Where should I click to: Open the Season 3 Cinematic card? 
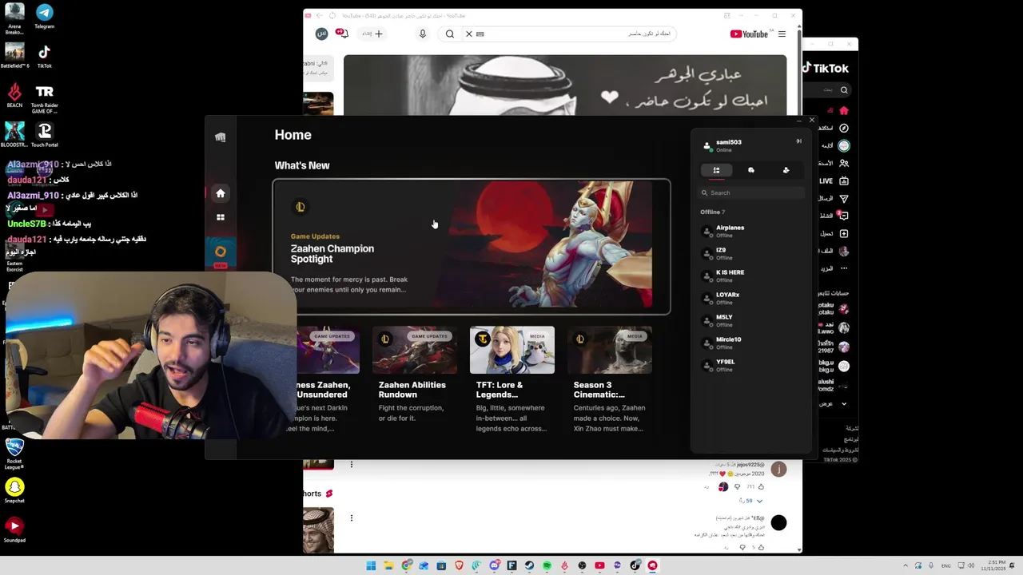[609, 379]
